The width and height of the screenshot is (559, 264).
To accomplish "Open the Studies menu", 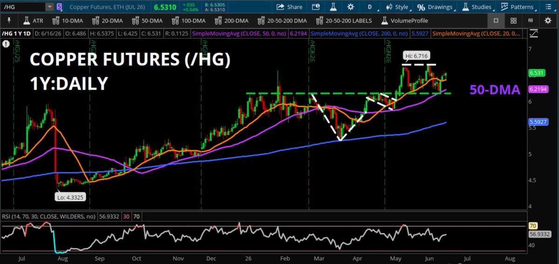I will (478, 7).
